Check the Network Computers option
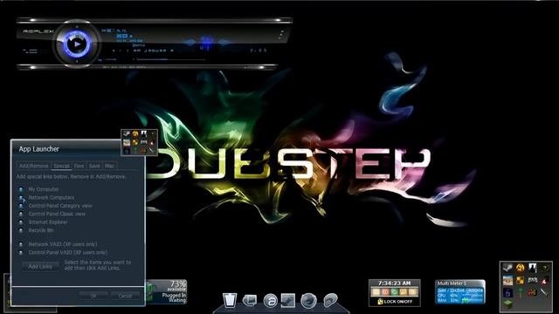The width and height of the screenshot is (559, 314). point(21,198)
